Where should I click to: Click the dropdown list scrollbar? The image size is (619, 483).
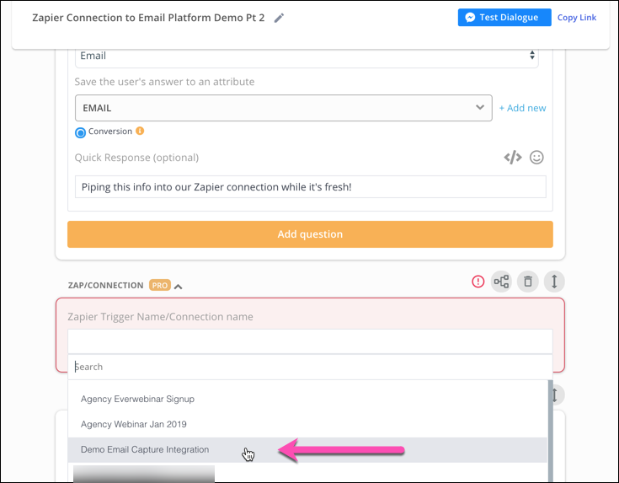(550, 431)
